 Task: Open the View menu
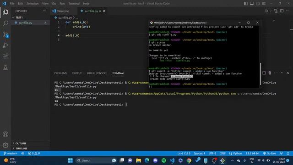pyautogui.click(x=45, y=4)
